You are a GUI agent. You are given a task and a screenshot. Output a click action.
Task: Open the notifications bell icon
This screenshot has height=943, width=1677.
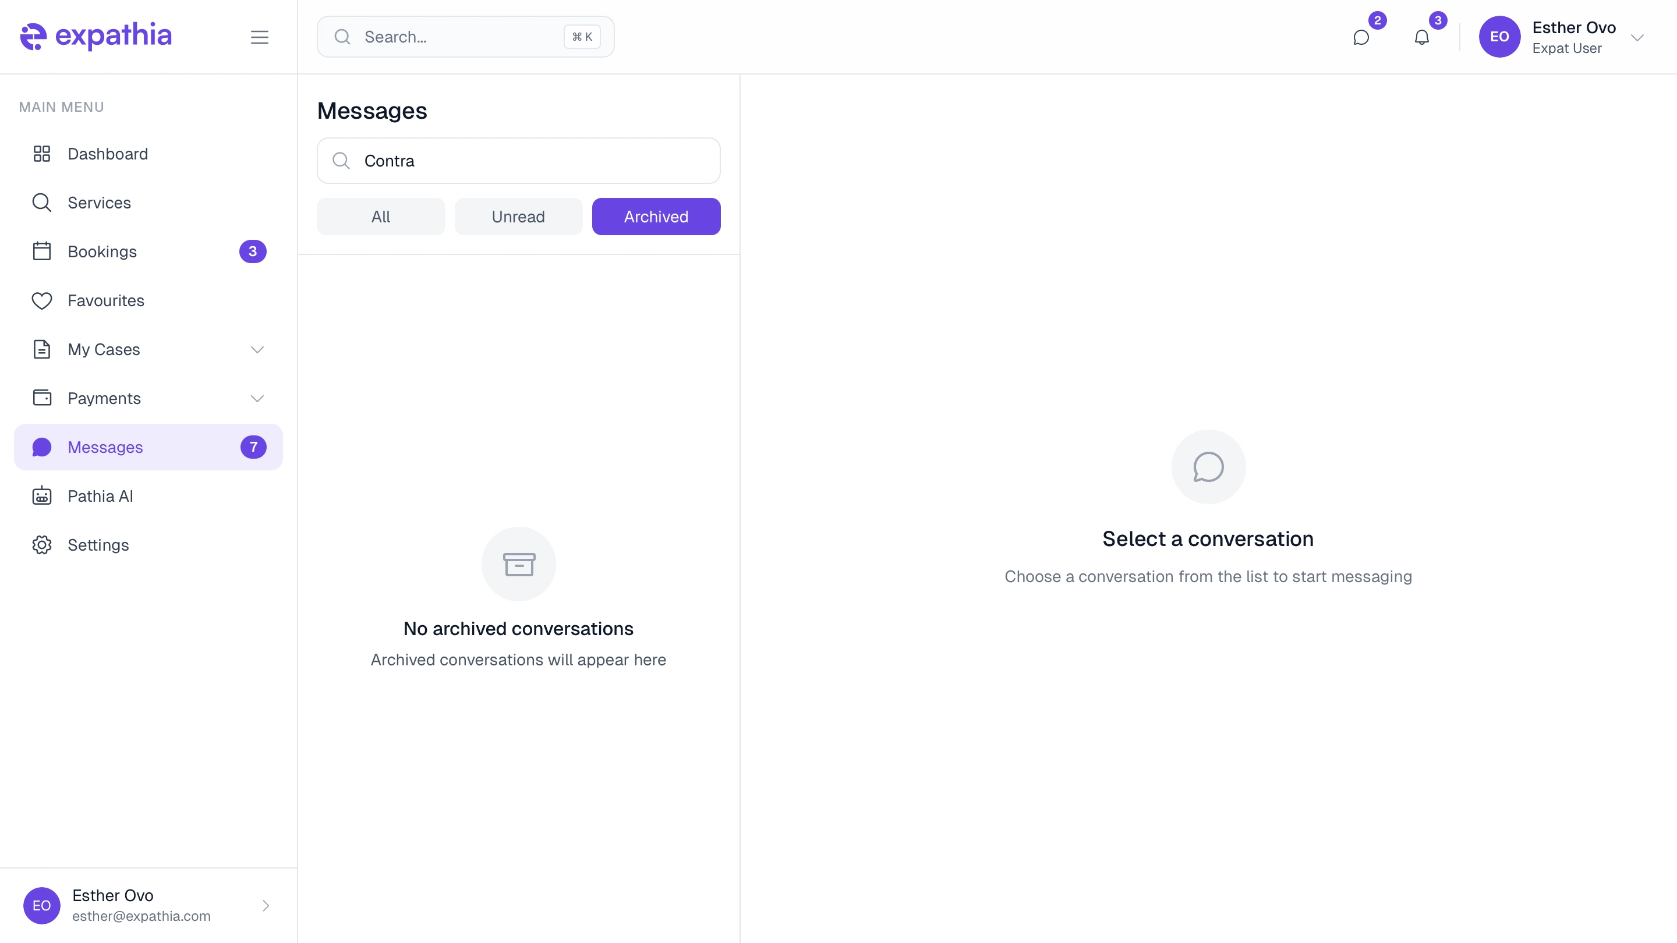click(x=1422, y=38)
